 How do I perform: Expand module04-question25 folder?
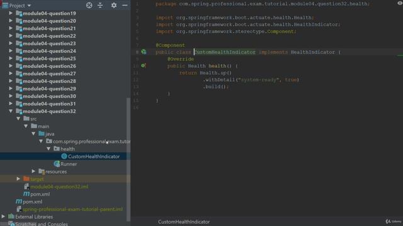pyautogui.click(x=11, y=58)
